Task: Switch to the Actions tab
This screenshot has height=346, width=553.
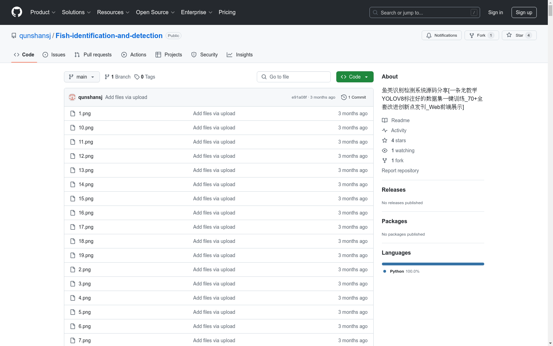Action: point(134,55)
